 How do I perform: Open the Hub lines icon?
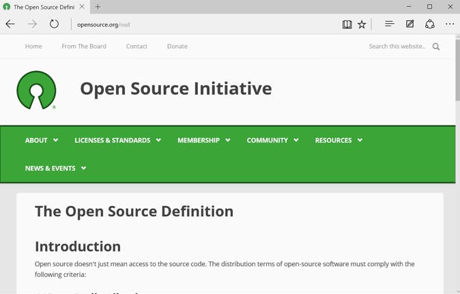(390, 24)
